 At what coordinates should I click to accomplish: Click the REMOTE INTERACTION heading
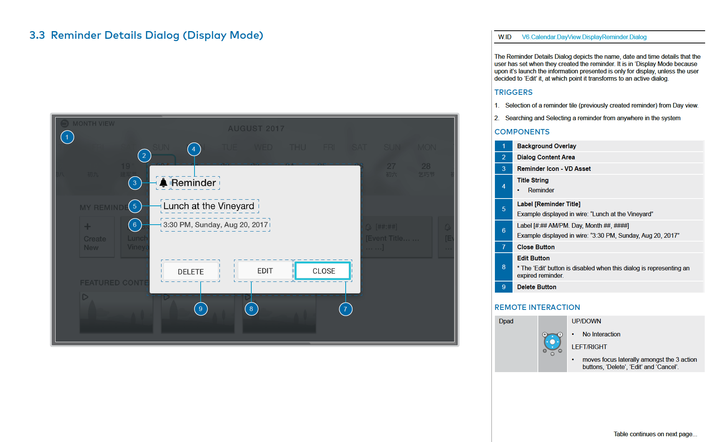coord(537,307)
